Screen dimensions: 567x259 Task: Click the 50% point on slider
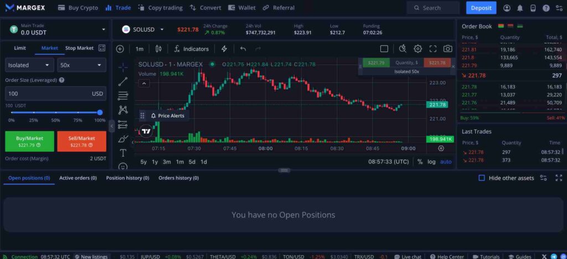point(56,112)
